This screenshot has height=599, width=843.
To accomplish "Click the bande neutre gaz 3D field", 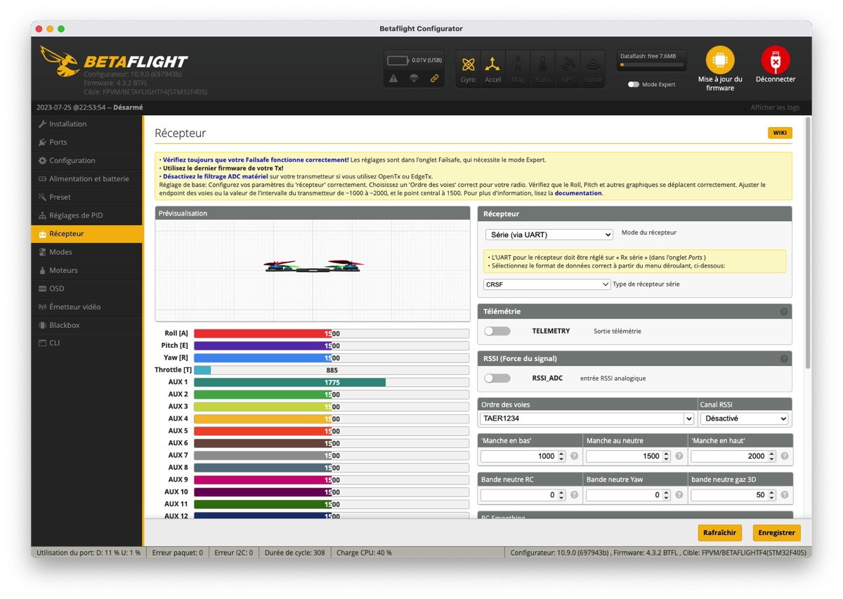I will [x=733, y=495].
